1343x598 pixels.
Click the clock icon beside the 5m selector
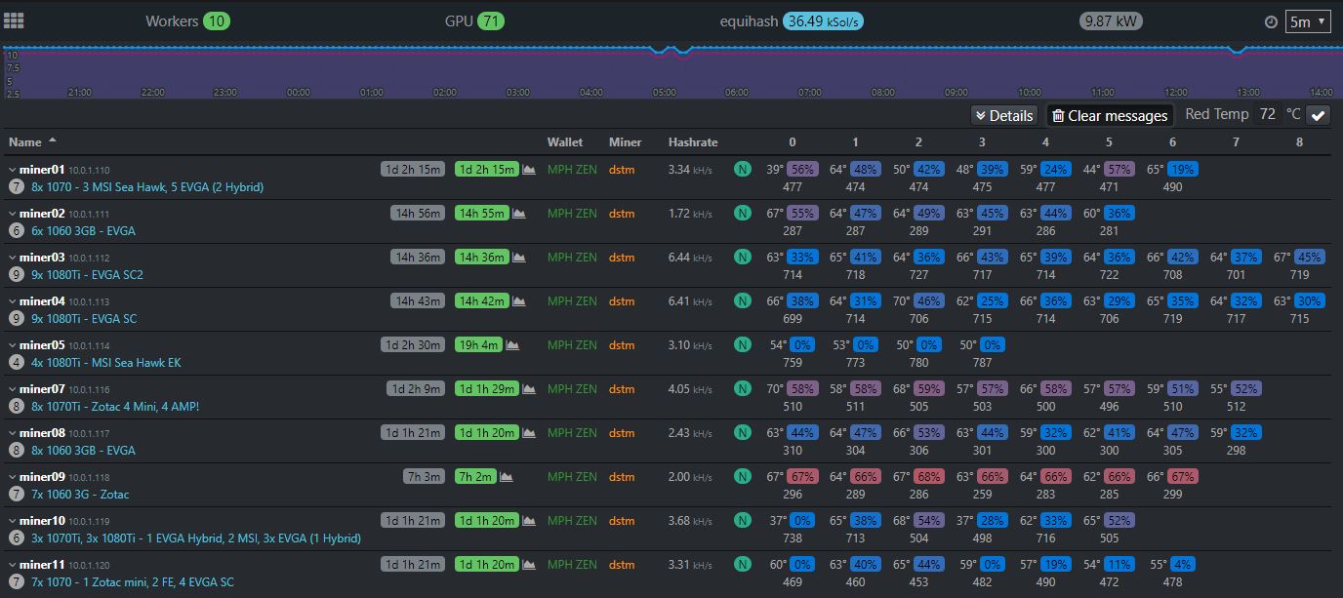1271,21
